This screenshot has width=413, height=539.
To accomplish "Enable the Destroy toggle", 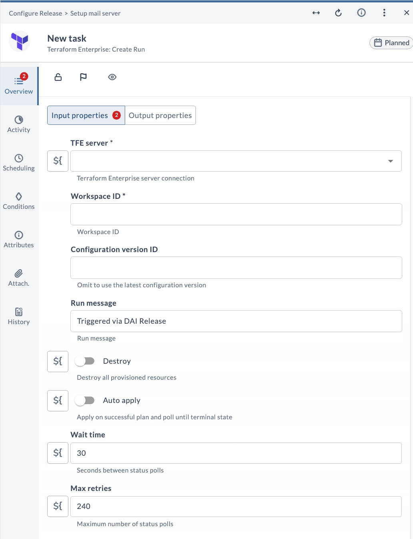I will point(85,361).
